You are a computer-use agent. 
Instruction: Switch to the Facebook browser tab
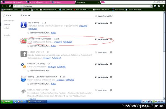63,2
